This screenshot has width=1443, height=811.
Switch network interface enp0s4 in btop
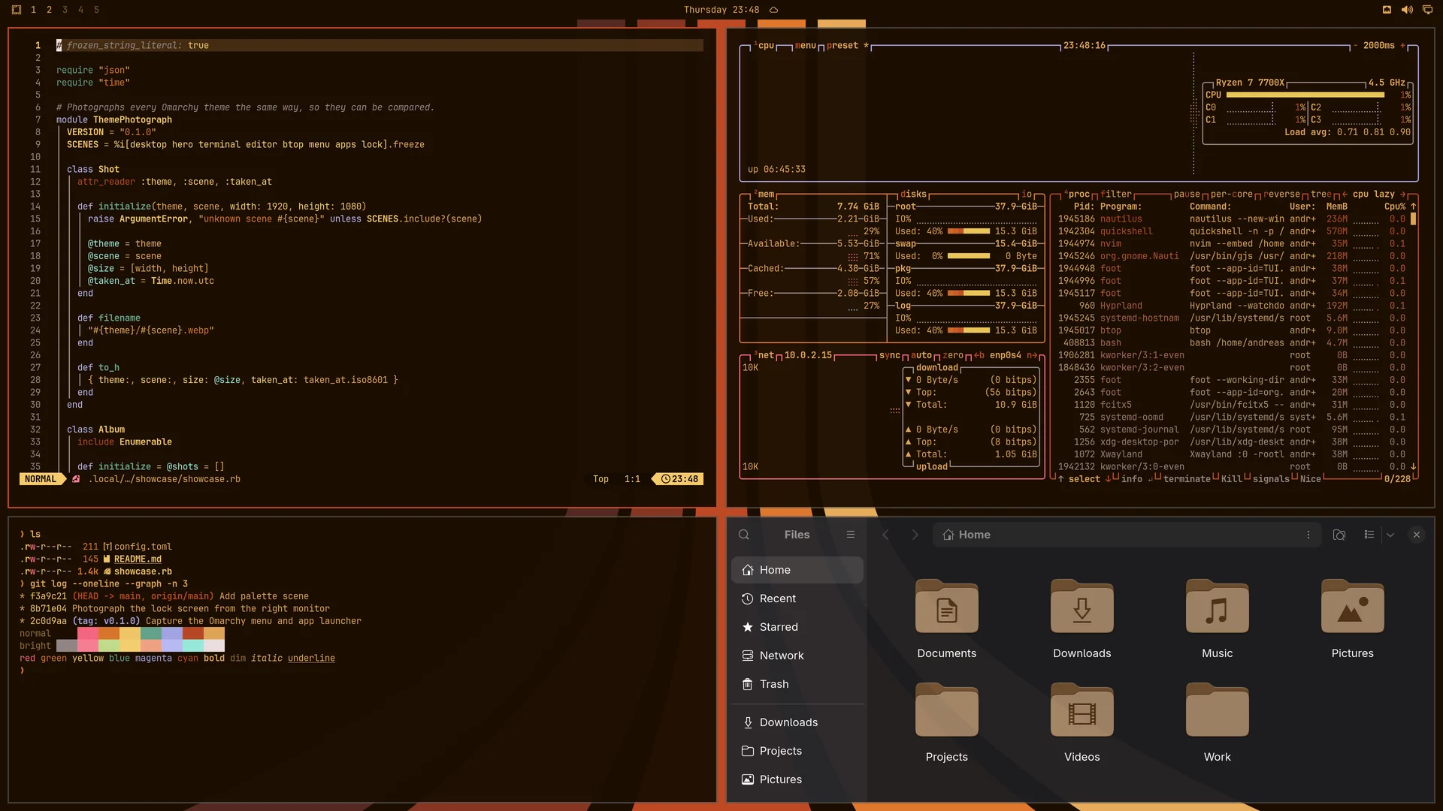coord(1006,356)
